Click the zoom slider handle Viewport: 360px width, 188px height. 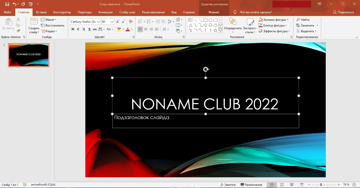(x=321, y=185)
